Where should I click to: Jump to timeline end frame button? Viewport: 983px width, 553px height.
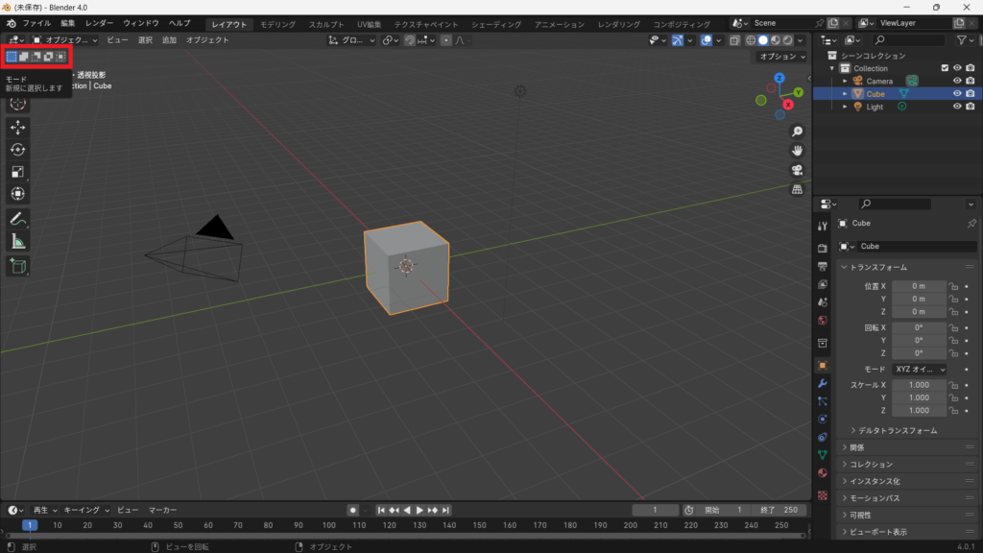coord(445,511)
